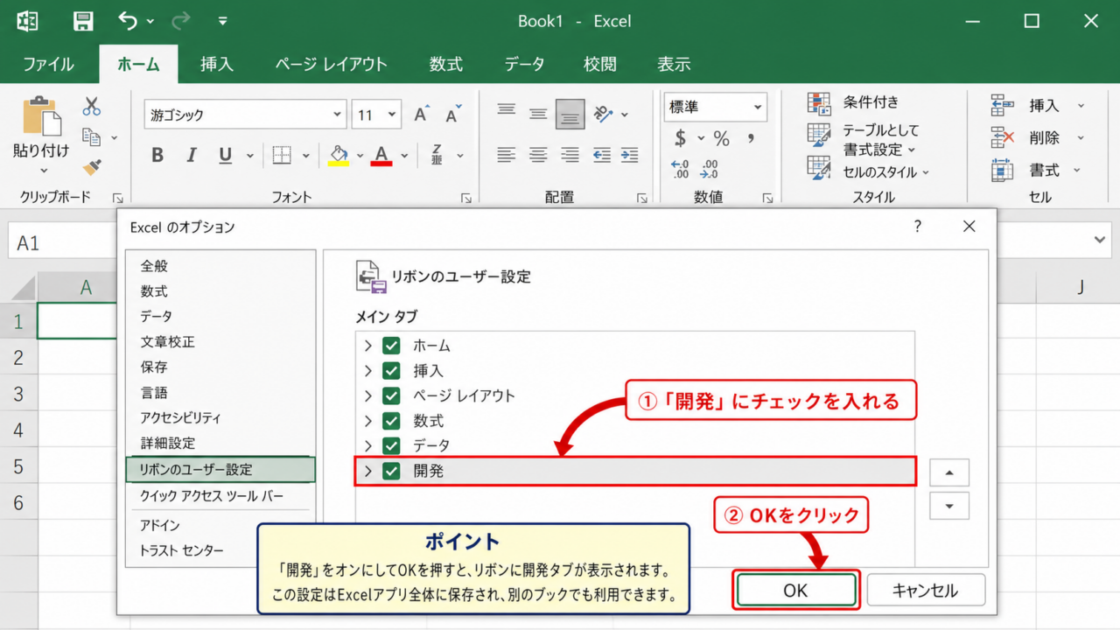Click red font color A

coord(381,156)
